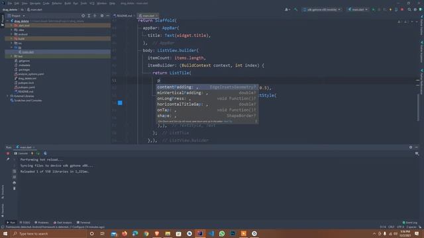Select minVerticalPadding autocomplete suggestion
Screen dimensions: 424x238
pyautogui.click(x=207, y=93)
